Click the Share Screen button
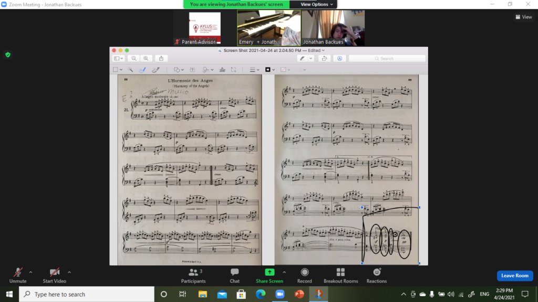This screenshot has width=538, height=302. [x=270, y=276]
